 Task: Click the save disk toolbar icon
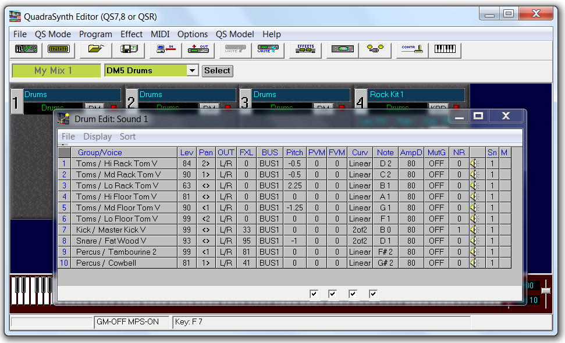tap(129, 50)
